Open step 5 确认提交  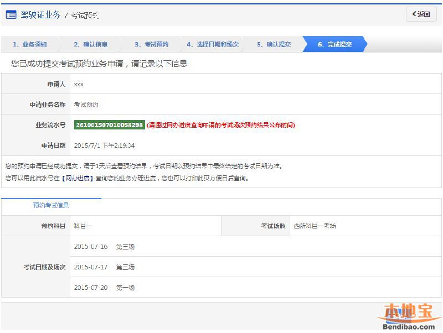(x=274, y=44)
